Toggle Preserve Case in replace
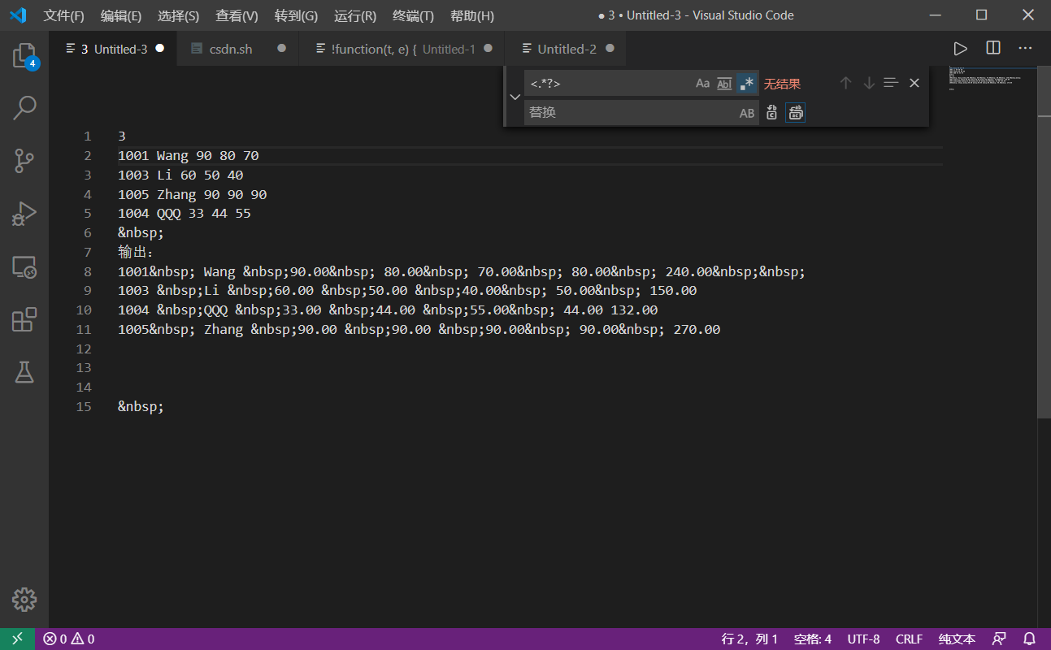Image resolution: width=1051 pixels, height=650 pixels. [747, 113]
